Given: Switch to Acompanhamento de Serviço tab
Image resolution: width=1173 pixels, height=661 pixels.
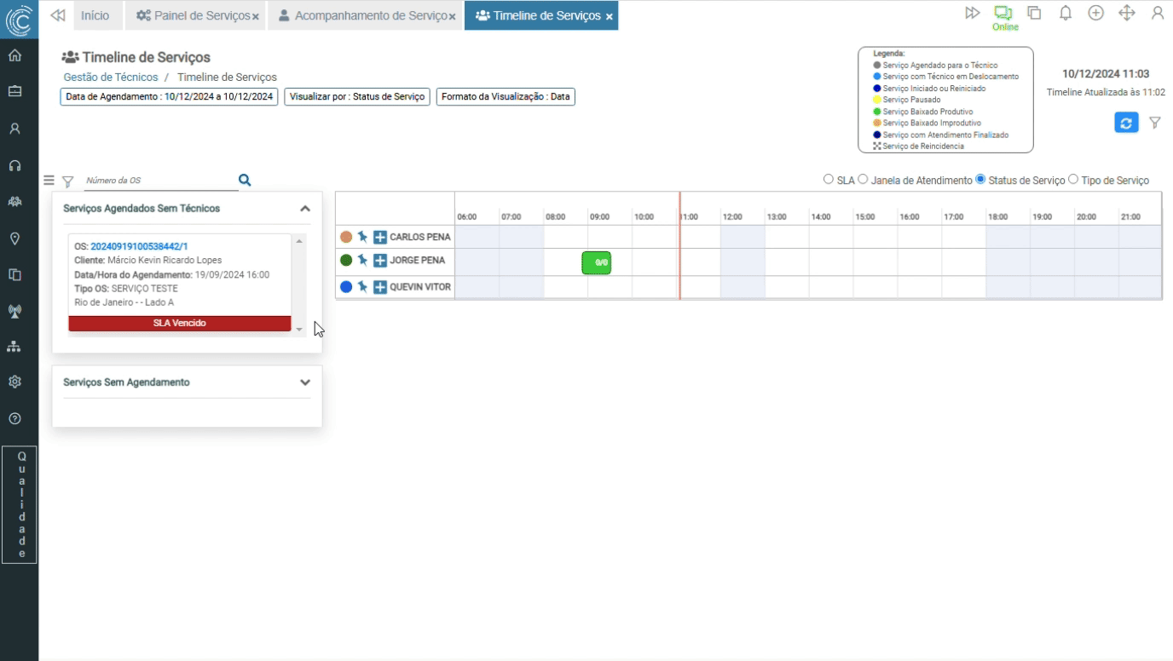Looking at the screenshot, I should pyautogui.click(x=362, y=16).
